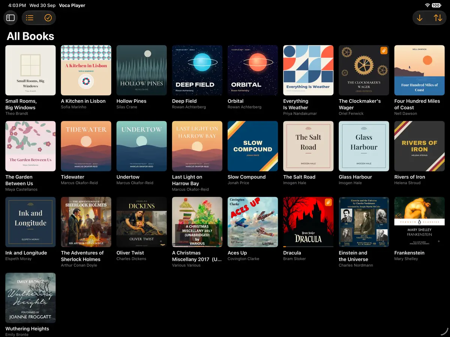Check the Wi-Fi status icon
Viewport: 450px width, 337px height.
tap(427, 5)
